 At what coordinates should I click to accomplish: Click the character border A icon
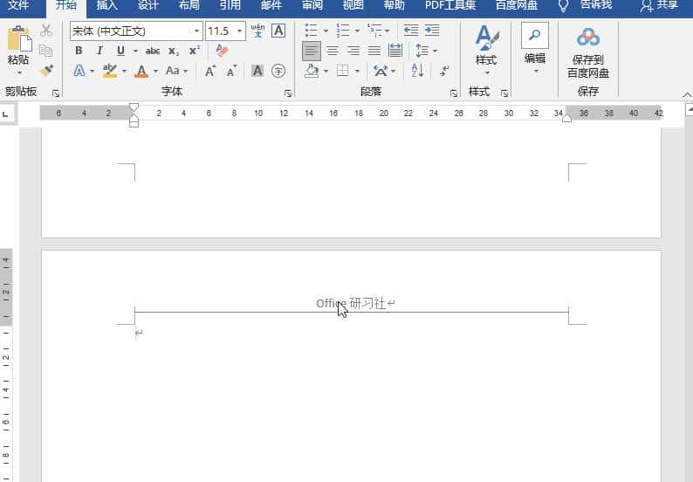[278, 31]
